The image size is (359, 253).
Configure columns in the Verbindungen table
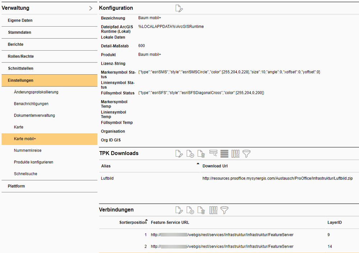(213, 210)
